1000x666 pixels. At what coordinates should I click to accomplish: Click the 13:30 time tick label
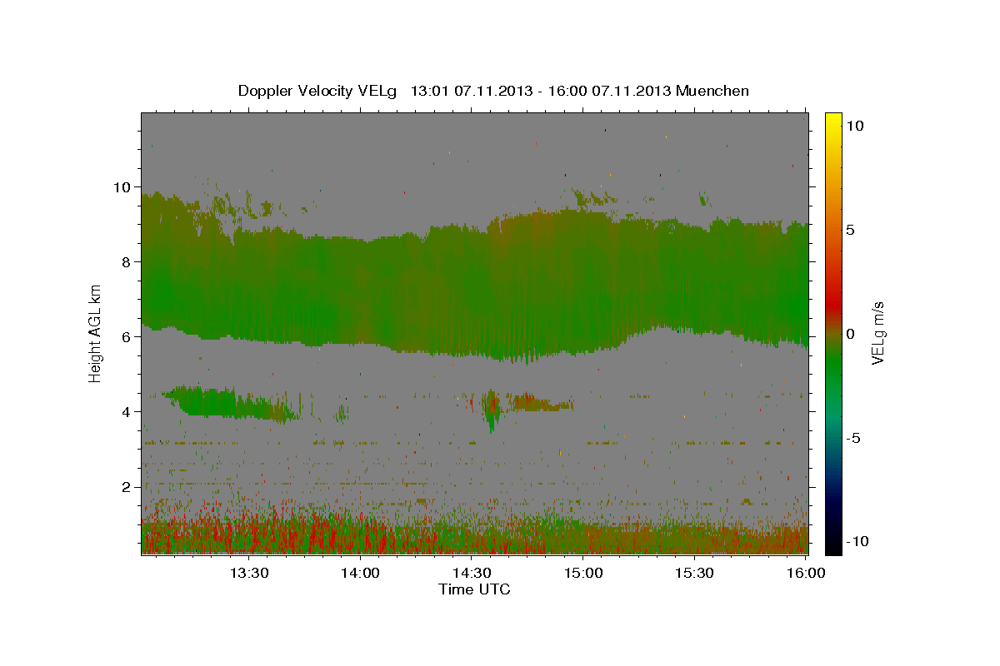pyautogui.click(x=249, y=573)
